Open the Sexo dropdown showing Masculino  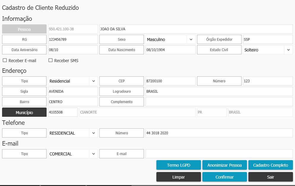click(x=170, y=40)
